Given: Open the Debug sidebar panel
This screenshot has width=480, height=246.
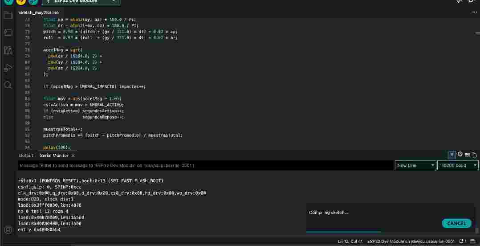Looking at the screenshot, I should point(8,68).
